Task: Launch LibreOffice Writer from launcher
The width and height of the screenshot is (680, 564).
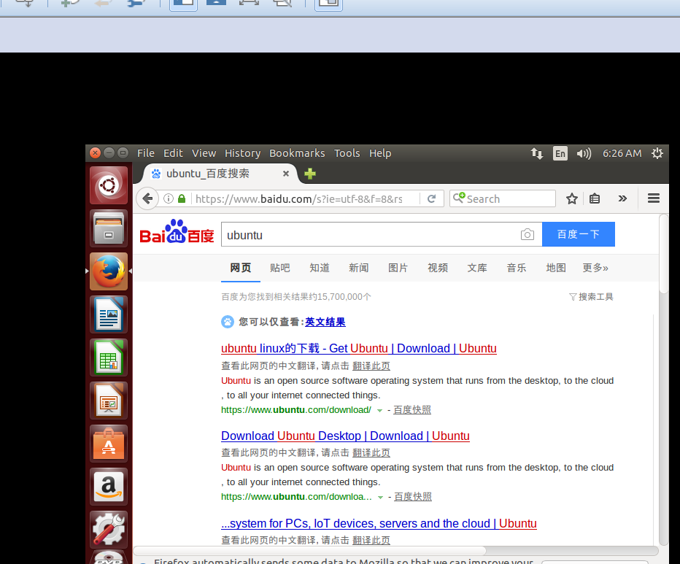Action: pyautogui.click(x=109, y=314)
